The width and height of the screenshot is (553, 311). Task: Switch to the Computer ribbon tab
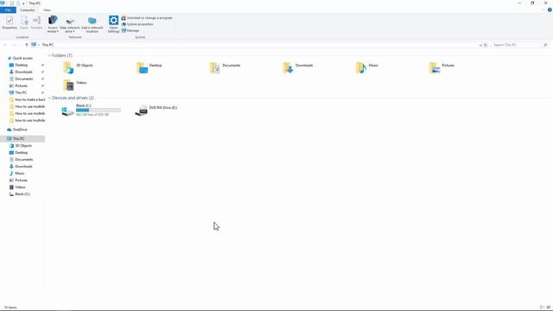point(27,10)
